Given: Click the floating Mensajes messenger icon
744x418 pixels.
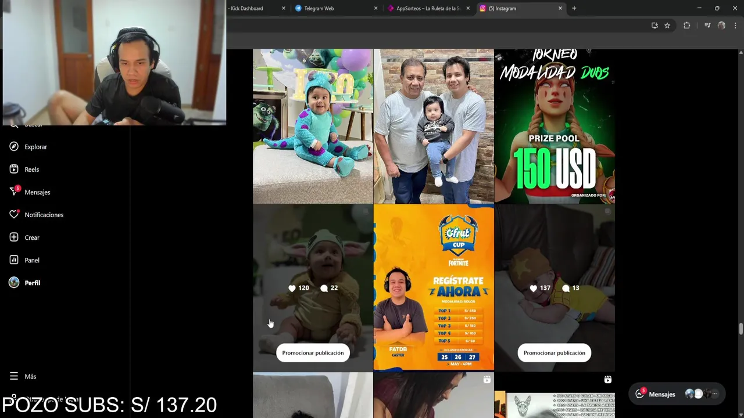Looking at the screenshot, I should tap(640, 394).
